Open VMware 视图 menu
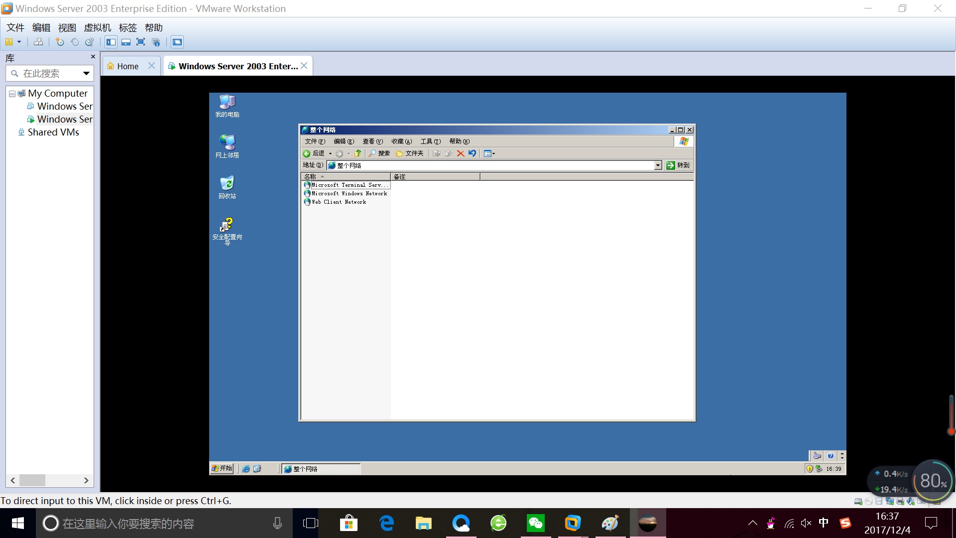The height and width of the screenshot is (538, 956). coord(67,27)
